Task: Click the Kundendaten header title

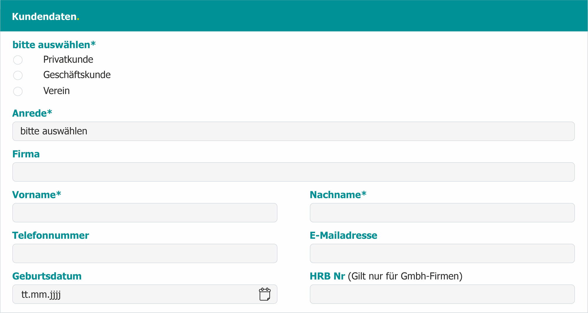Action: 44,16
